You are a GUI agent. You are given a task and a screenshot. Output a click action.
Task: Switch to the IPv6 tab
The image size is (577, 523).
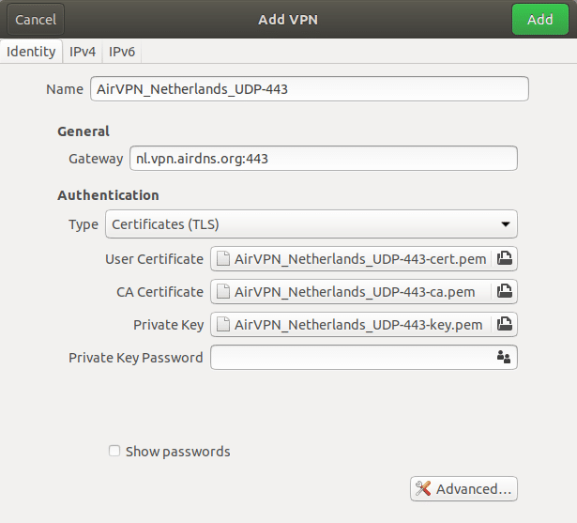tap(122, 52)
